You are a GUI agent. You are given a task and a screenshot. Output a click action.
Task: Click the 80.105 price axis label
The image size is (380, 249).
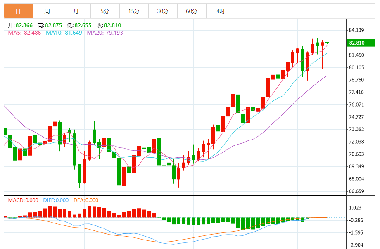tap(356, 67)
